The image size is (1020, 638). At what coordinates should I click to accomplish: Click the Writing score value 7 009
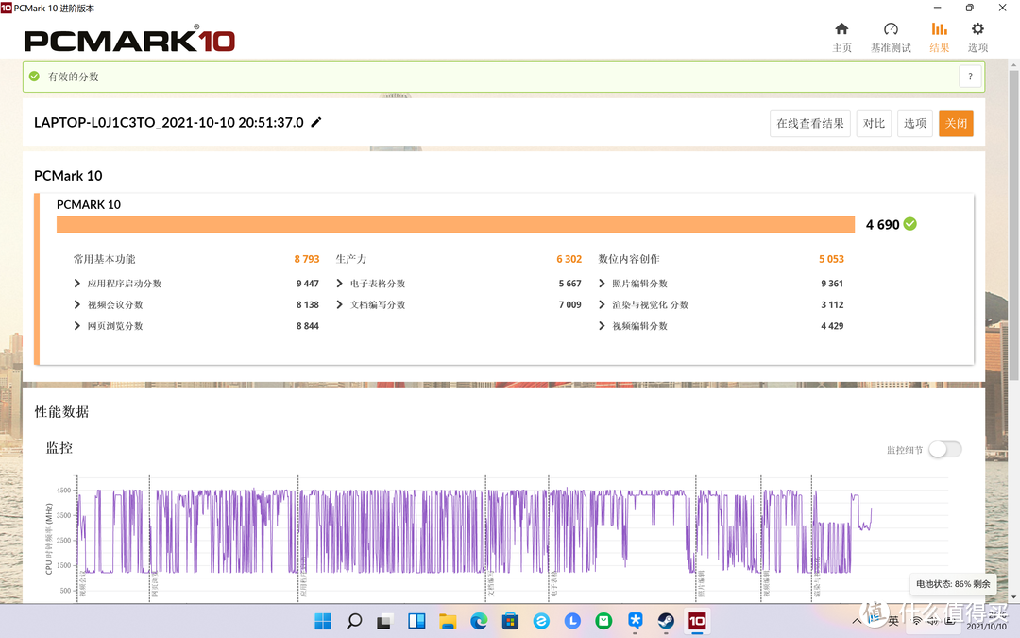[x=569, y=304]
